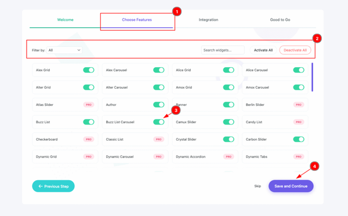Image resolution: width=348 pixels, height=216 pixels.
Task: Click the PRO badge beside Candy List
Action: 299,122
